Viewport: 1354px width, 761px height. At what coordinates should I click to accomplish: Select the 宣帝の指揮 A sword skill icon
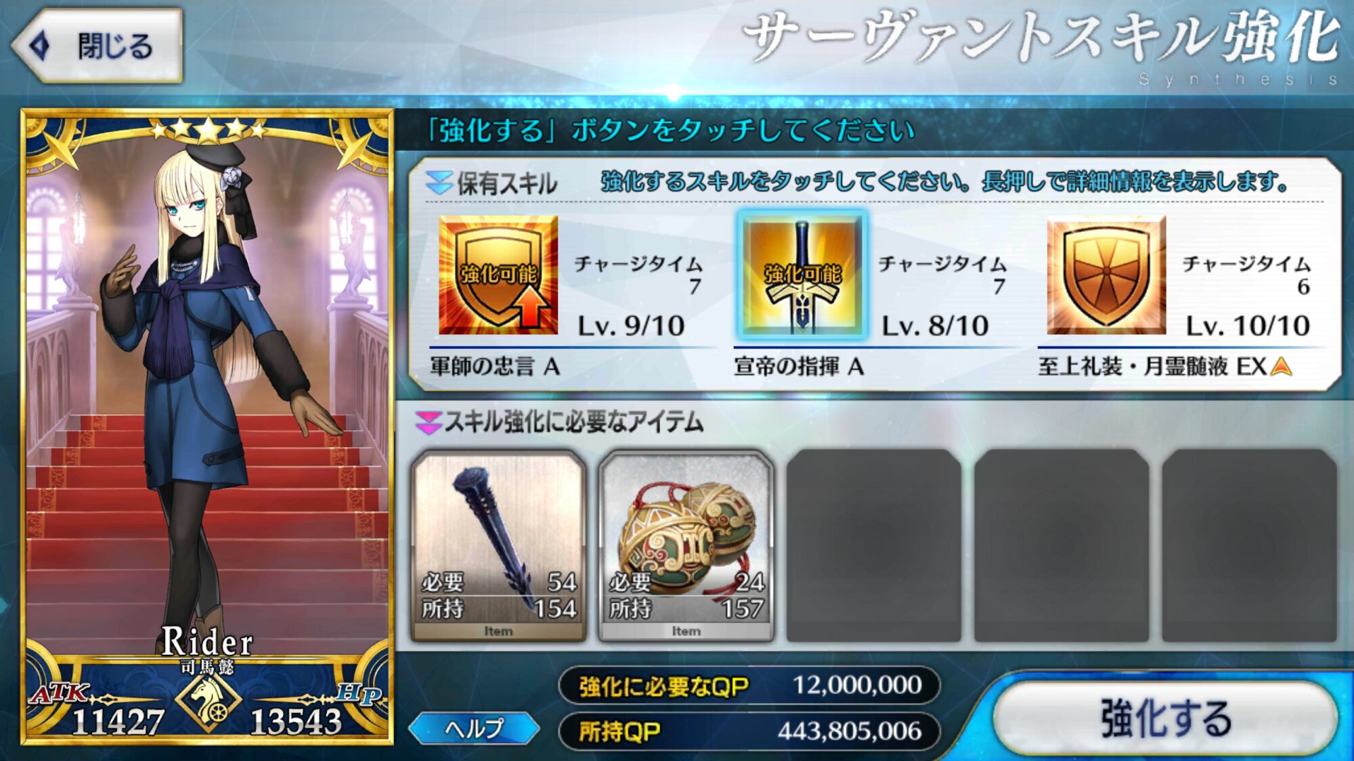[802, 275]
